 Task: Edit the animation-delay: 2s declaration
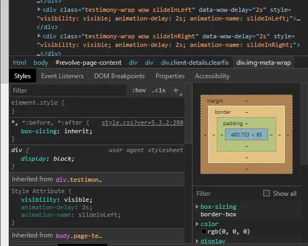tap(57, 207)
